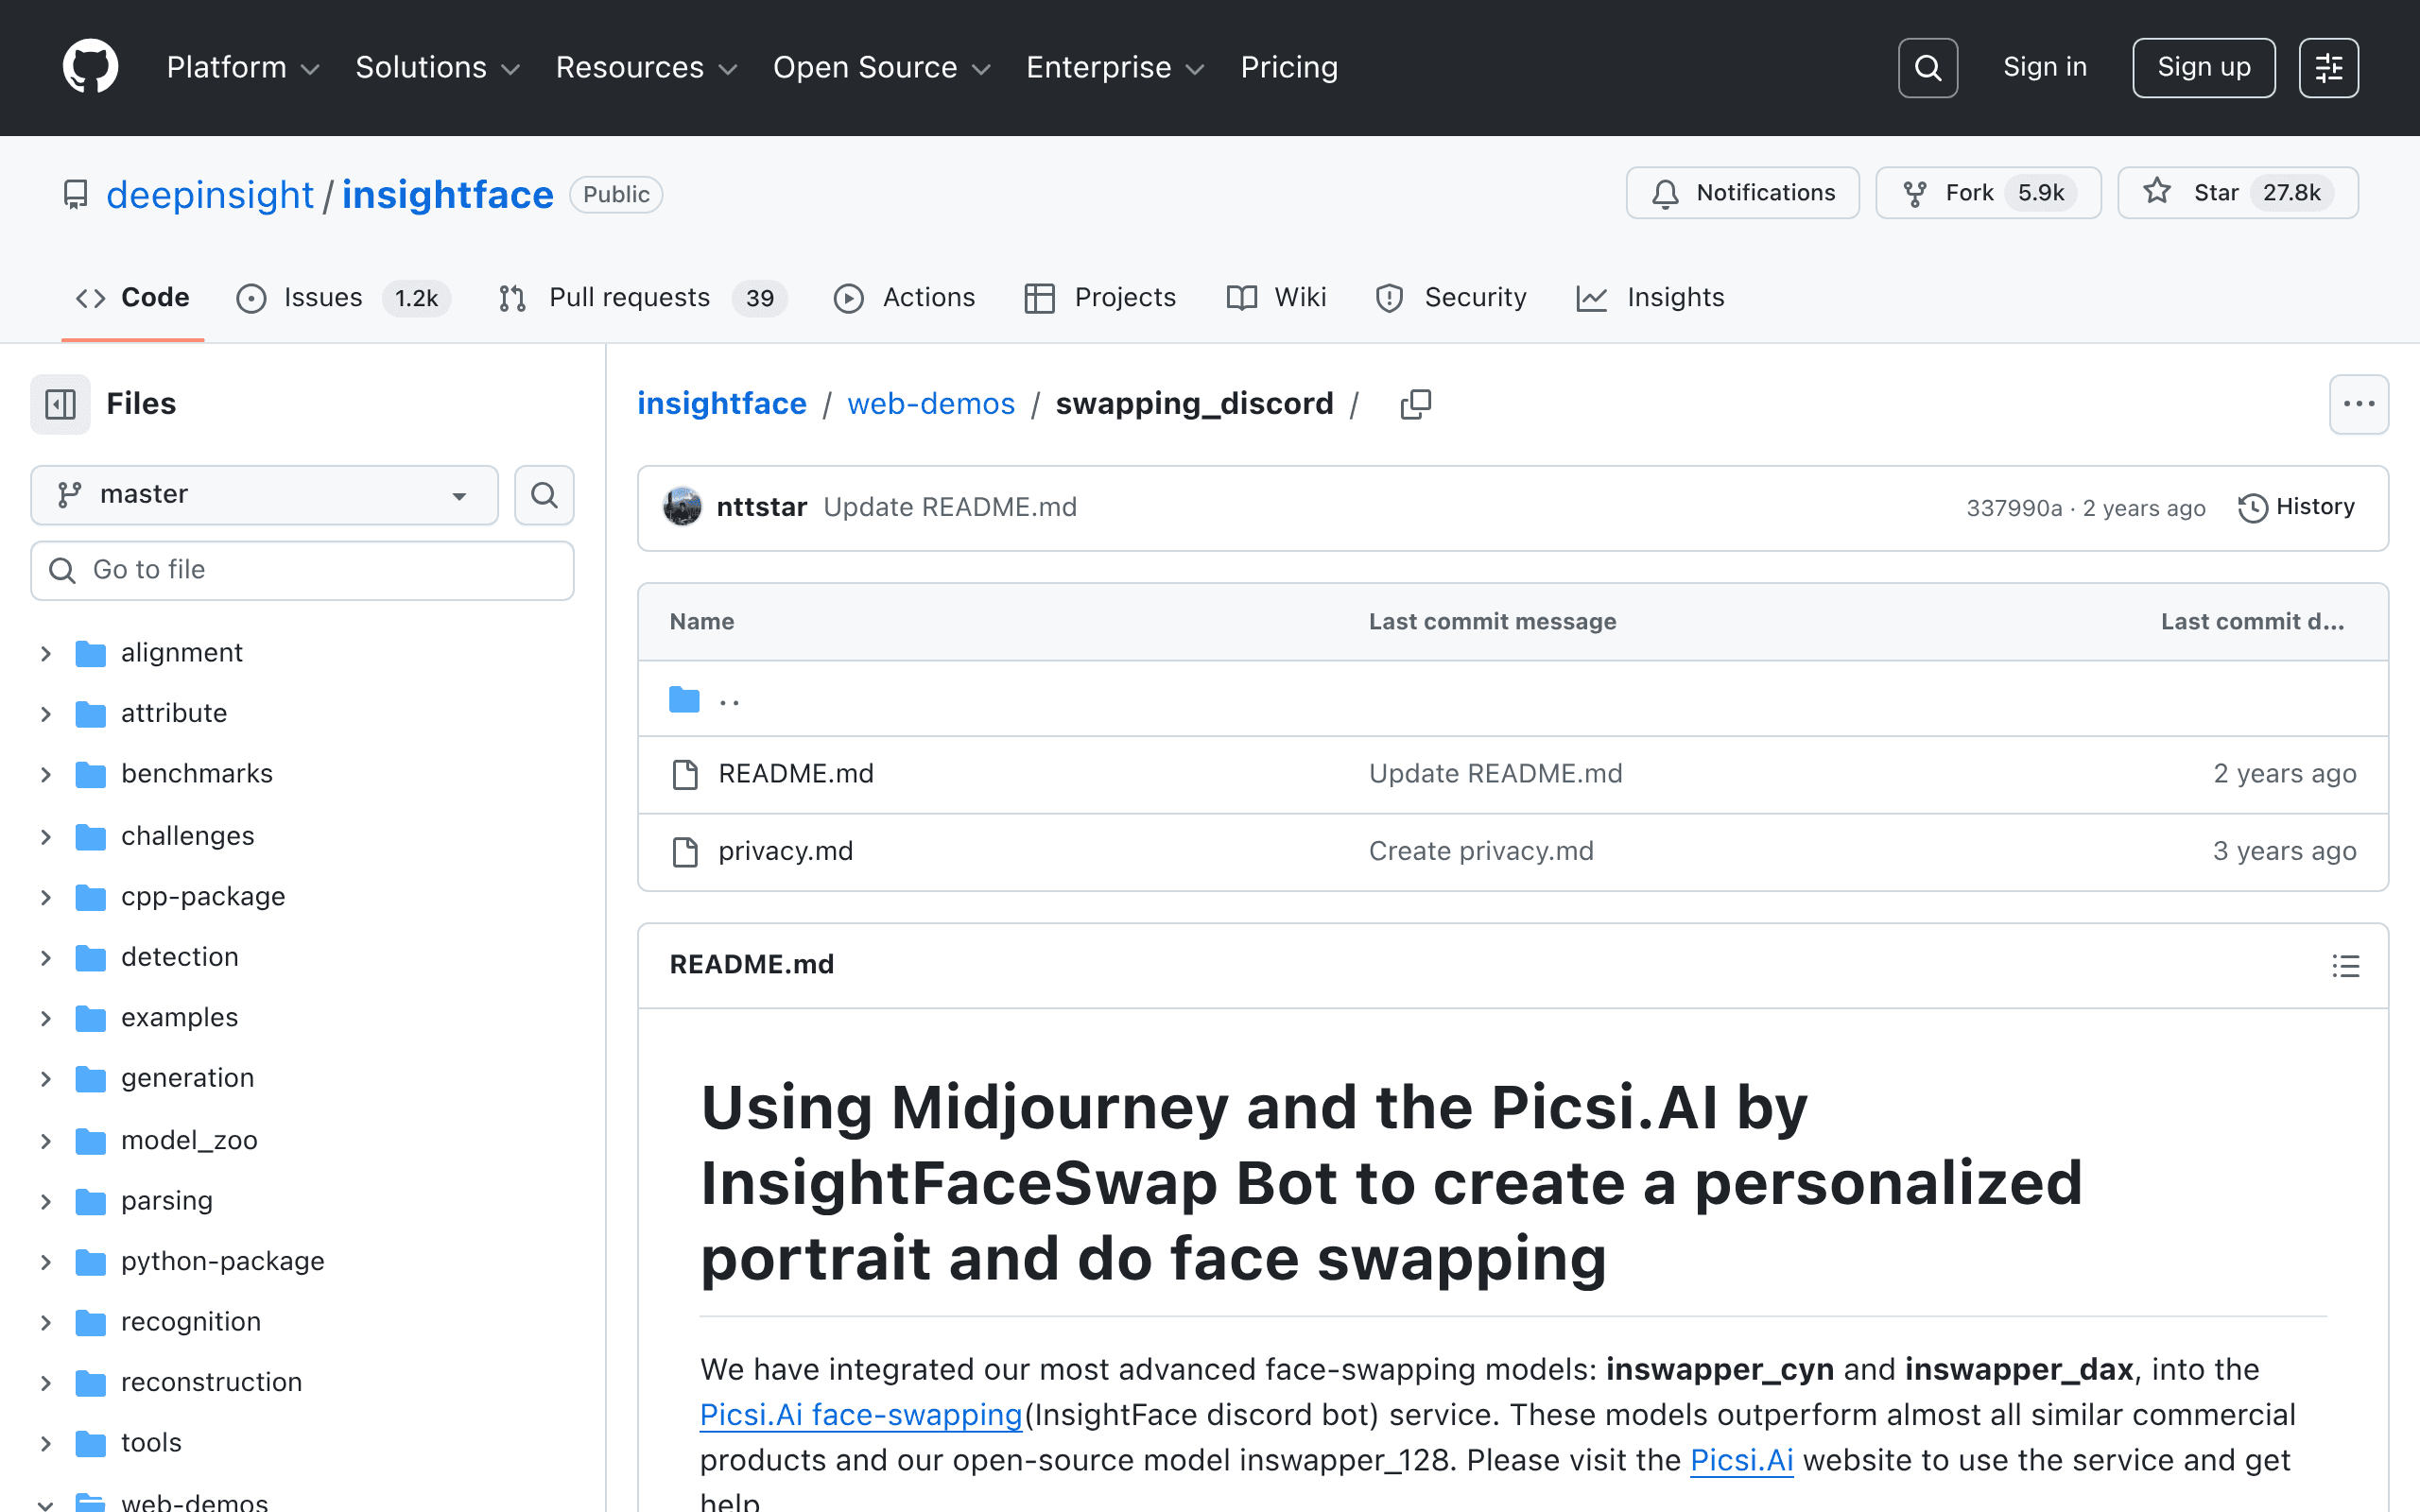Open the Open Source dropdown menu
Image resolution: width=2420 pixels, height=1512 pixels.
pyautogui.click(x=881, y=67)
